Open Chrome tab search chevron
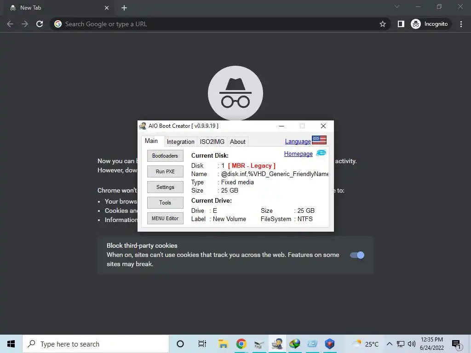 click(x=397, y=6)
